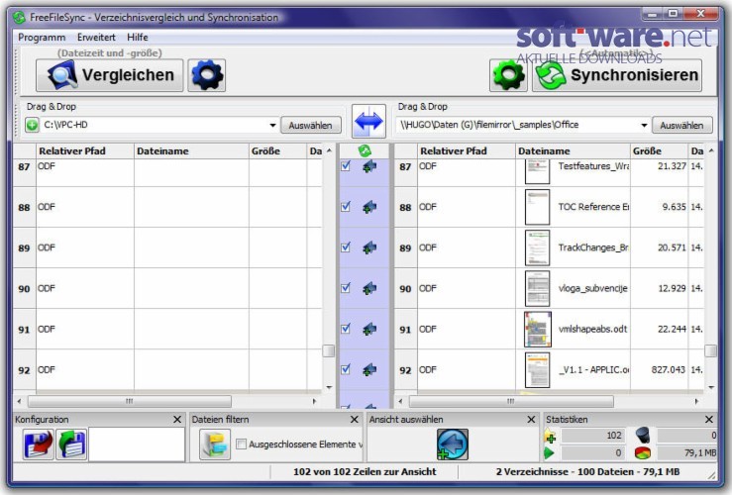Click the pie chart data volume icon

pyautogui.click(x=643, y=452)
